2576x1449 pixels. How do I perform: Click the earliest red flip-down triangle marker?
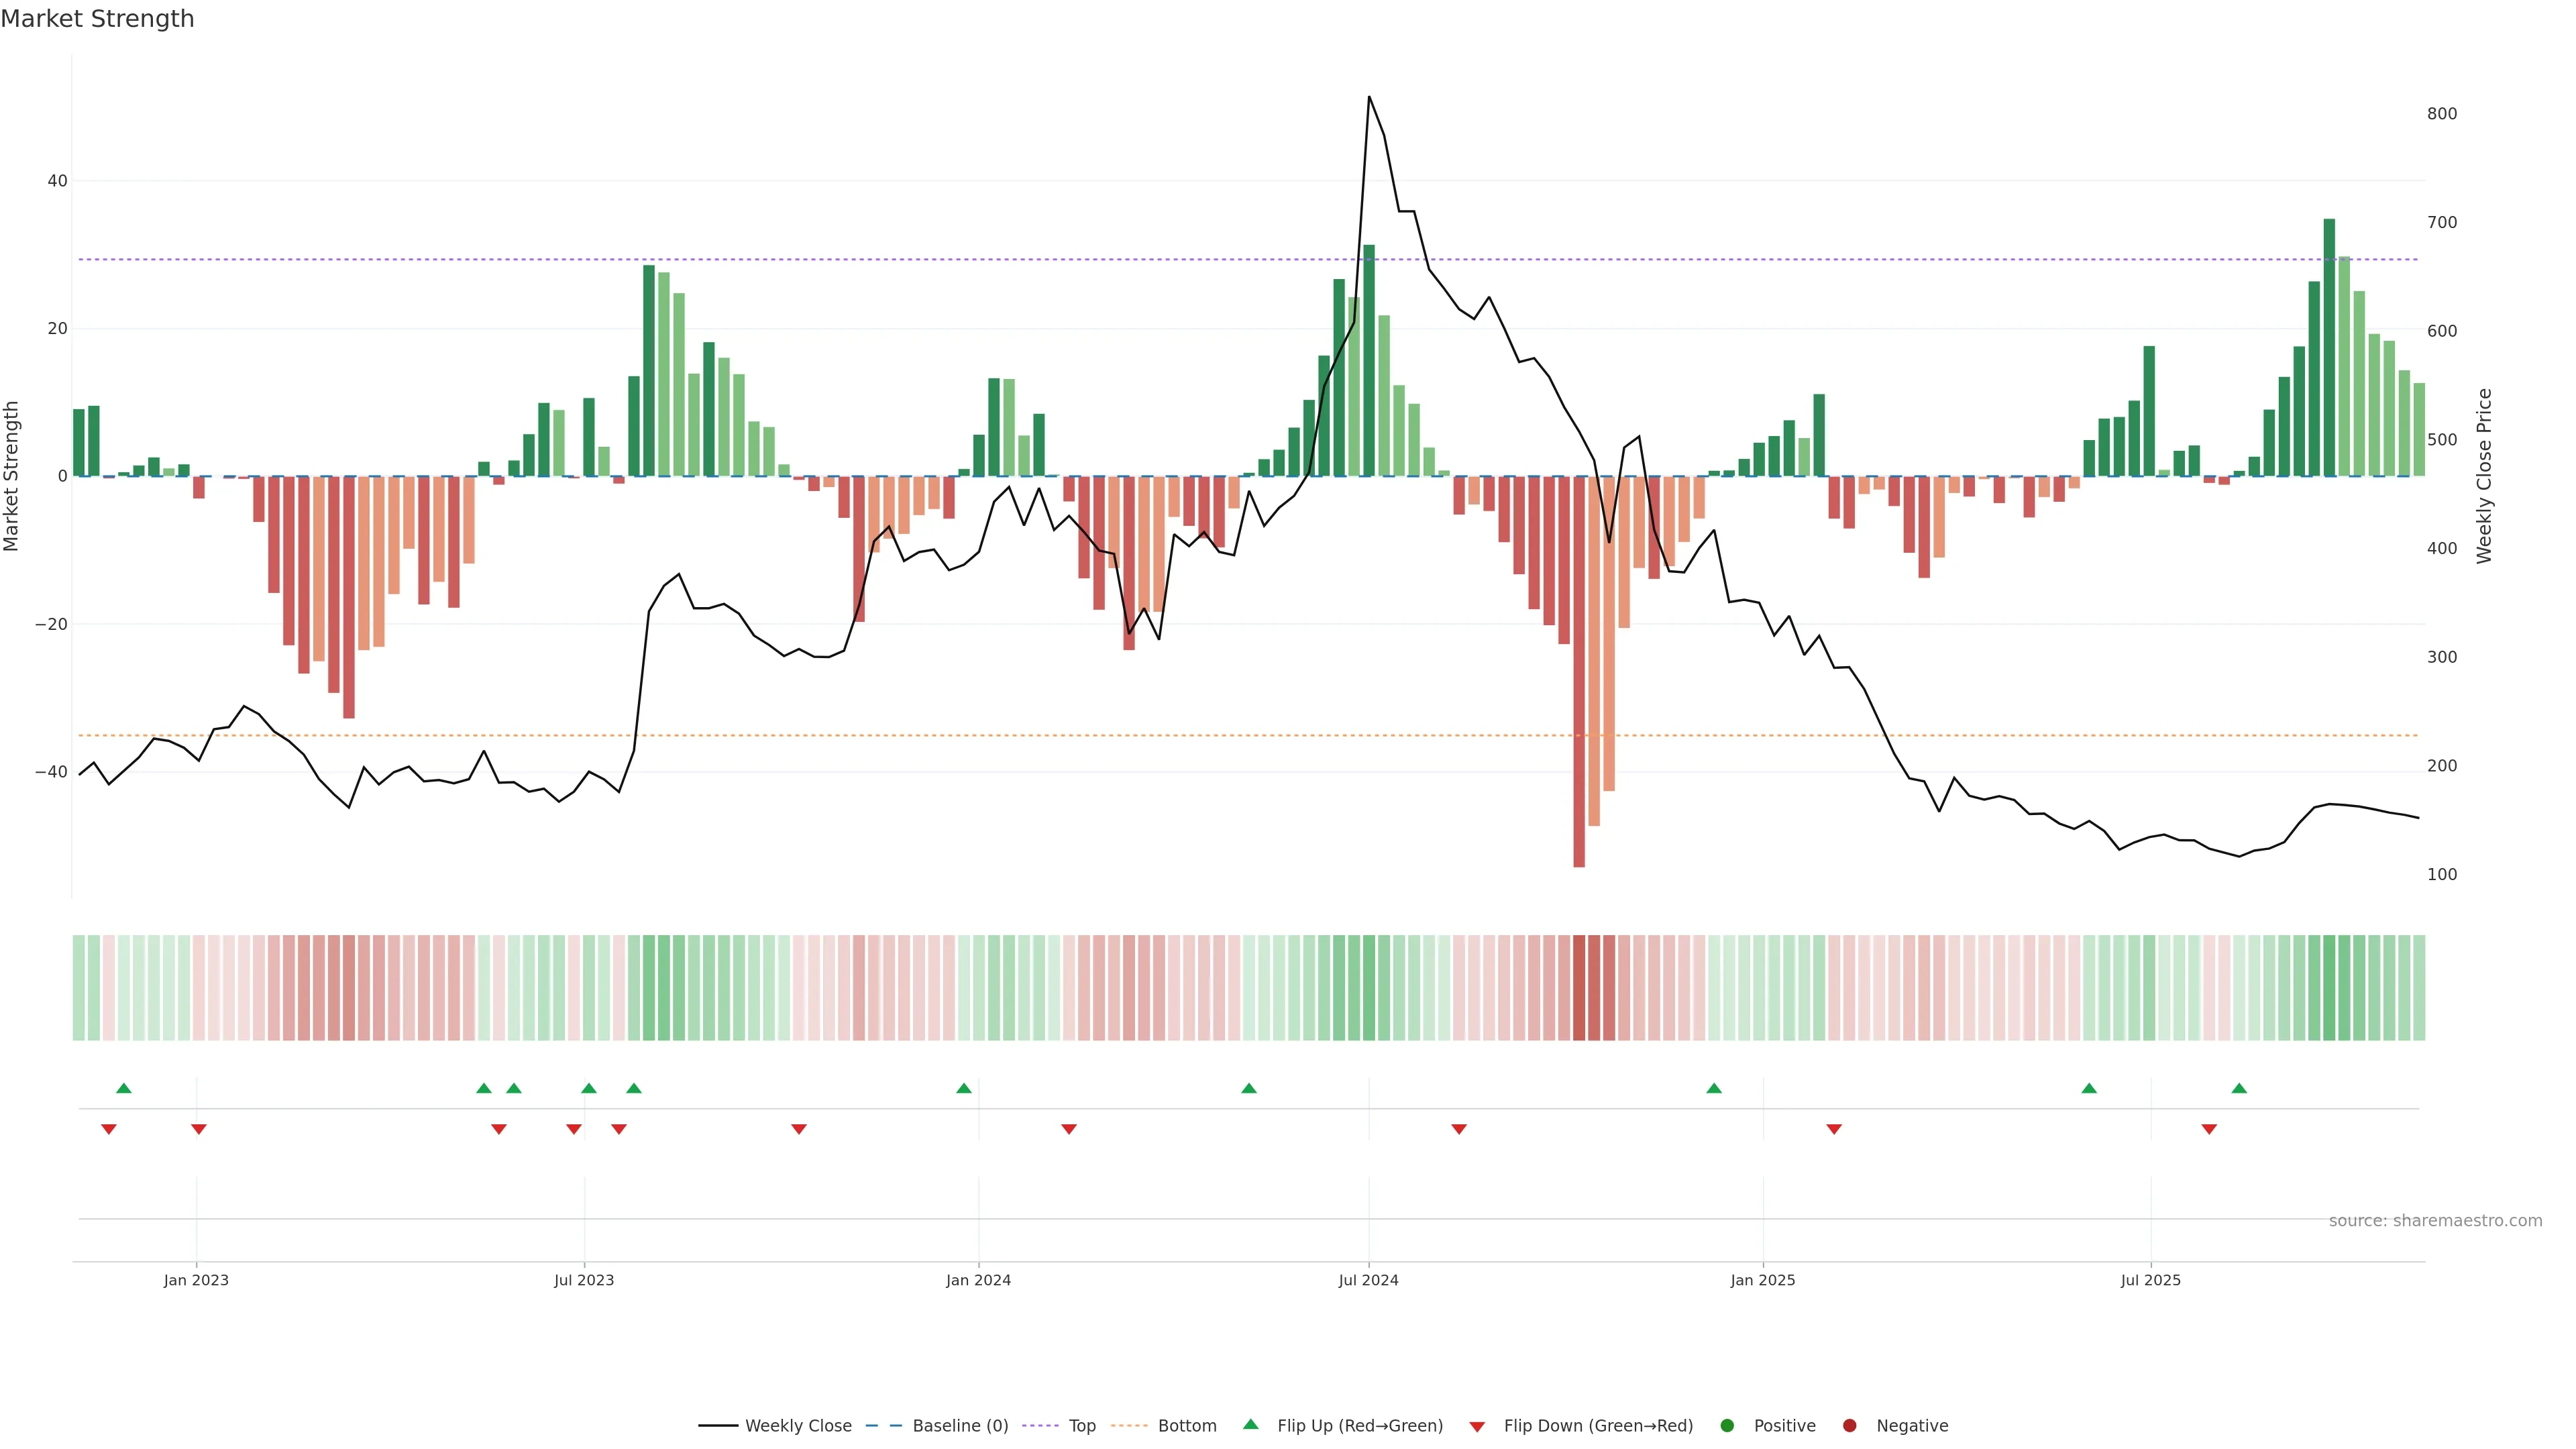click(x=109, y=1129)
